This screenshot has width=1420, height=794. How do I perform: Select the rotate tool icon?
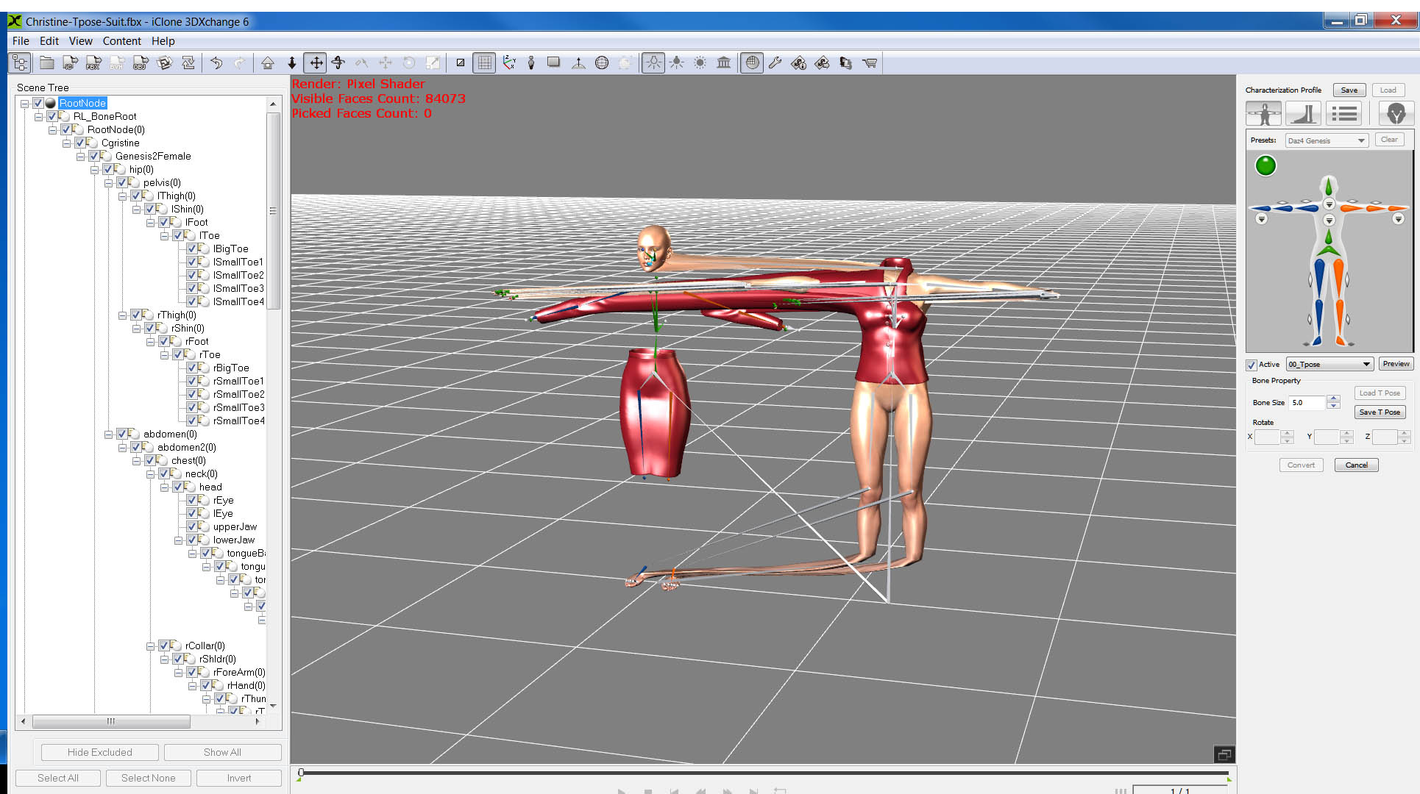coord(338,63)
